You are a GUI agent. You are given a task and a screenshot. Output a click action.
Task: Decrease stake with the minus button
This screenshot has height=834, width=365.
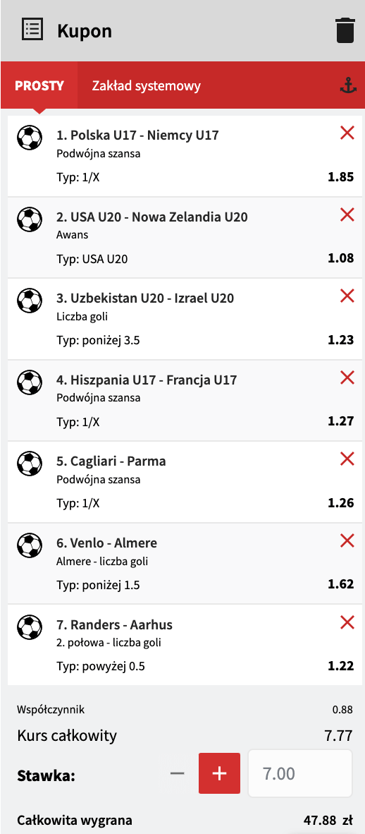177,773
